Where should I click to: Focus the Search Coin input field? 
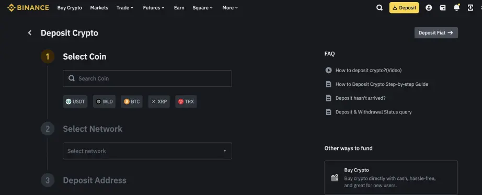tap(147, 78)
